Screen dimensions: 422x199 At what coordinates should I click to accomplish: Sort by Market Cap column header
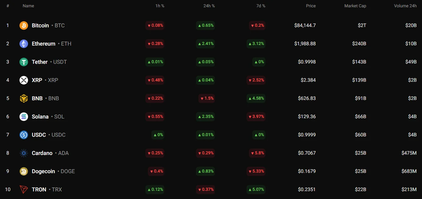pos(355,6)
